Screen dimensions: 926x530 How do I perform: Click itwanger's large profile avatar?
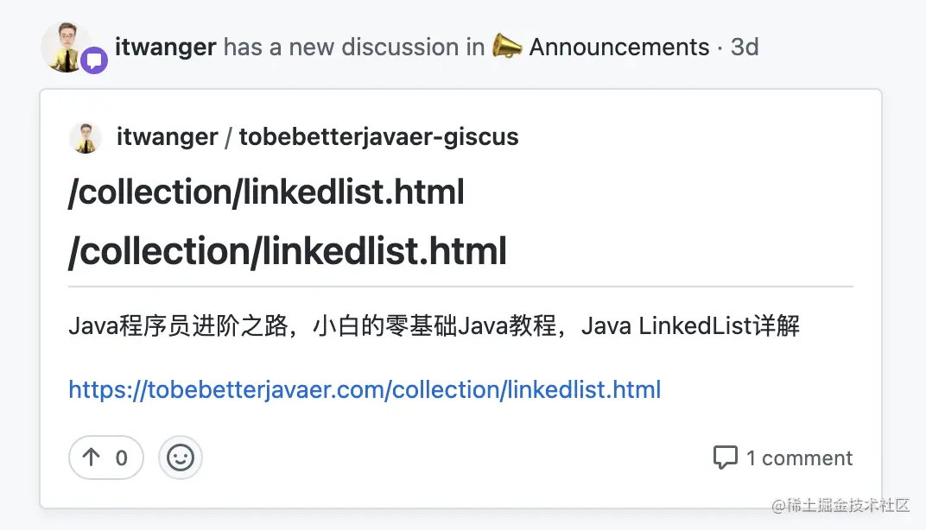67,47
